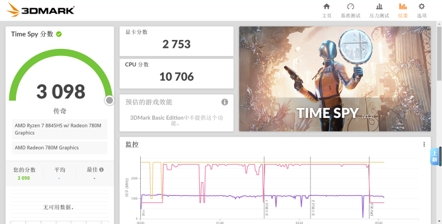This screenshot has height=224, width=442.
Task: Open the 选项 settings gear icon
Action: pyautogui.click(x=422, y=11)
